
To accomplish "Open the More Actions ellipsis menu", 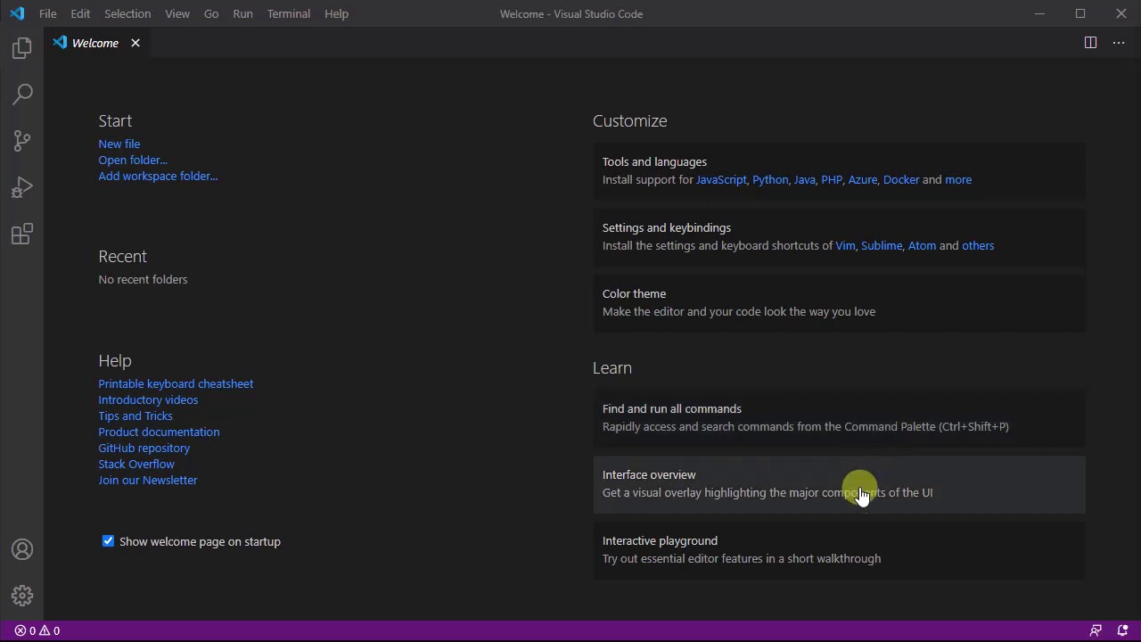I will click(x=1119, y=43).
